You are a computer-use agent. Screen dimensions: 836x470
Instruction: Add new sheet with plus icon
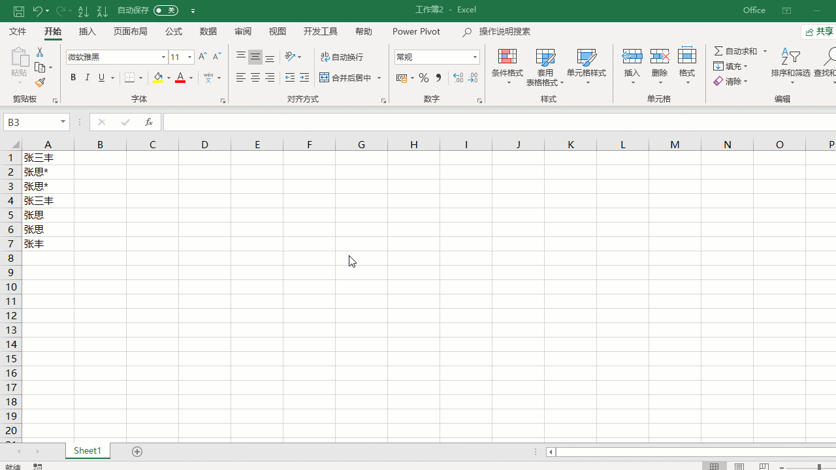[137, 452]
